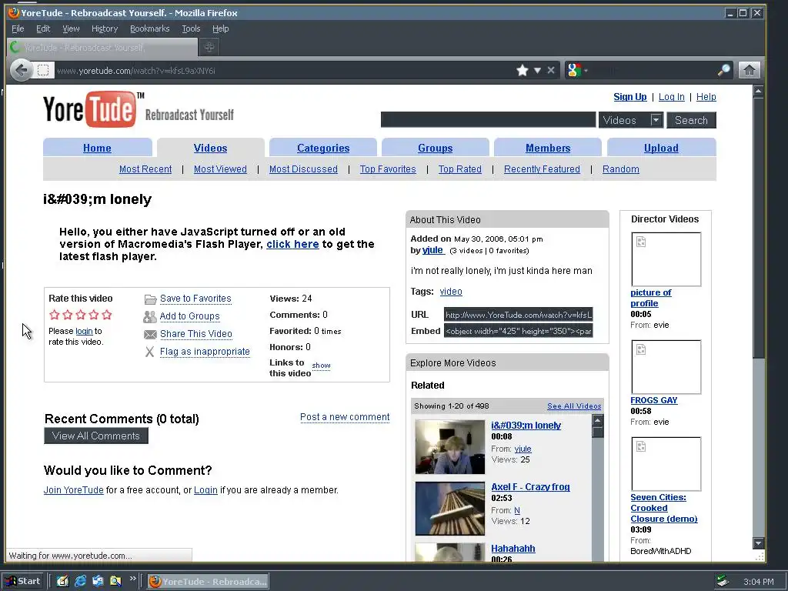Click the Add to Groups people icon
This screenshot has height=591, width=788.
point(150,316)
